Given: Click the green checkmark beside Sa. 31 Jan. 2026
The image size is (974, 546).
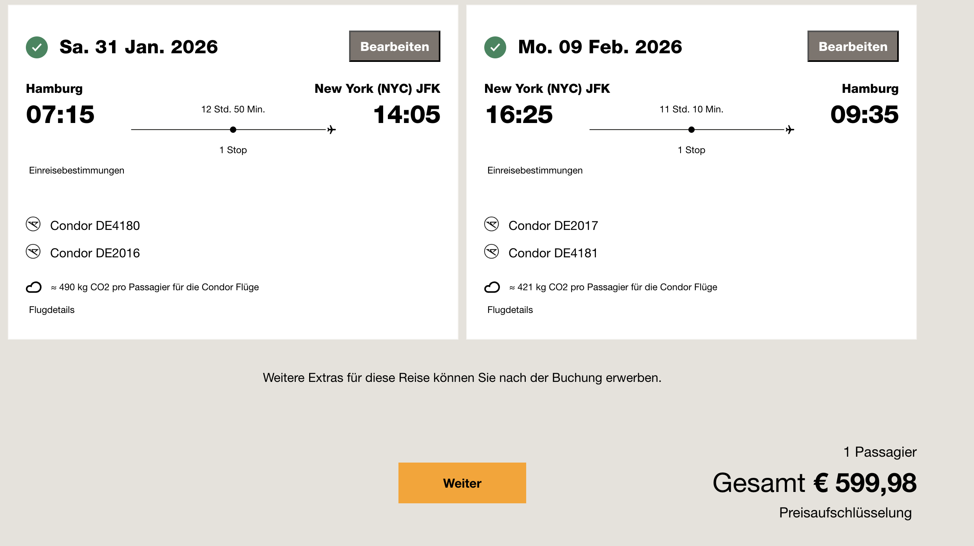Looking at the screenshot, I should point(37,47).
